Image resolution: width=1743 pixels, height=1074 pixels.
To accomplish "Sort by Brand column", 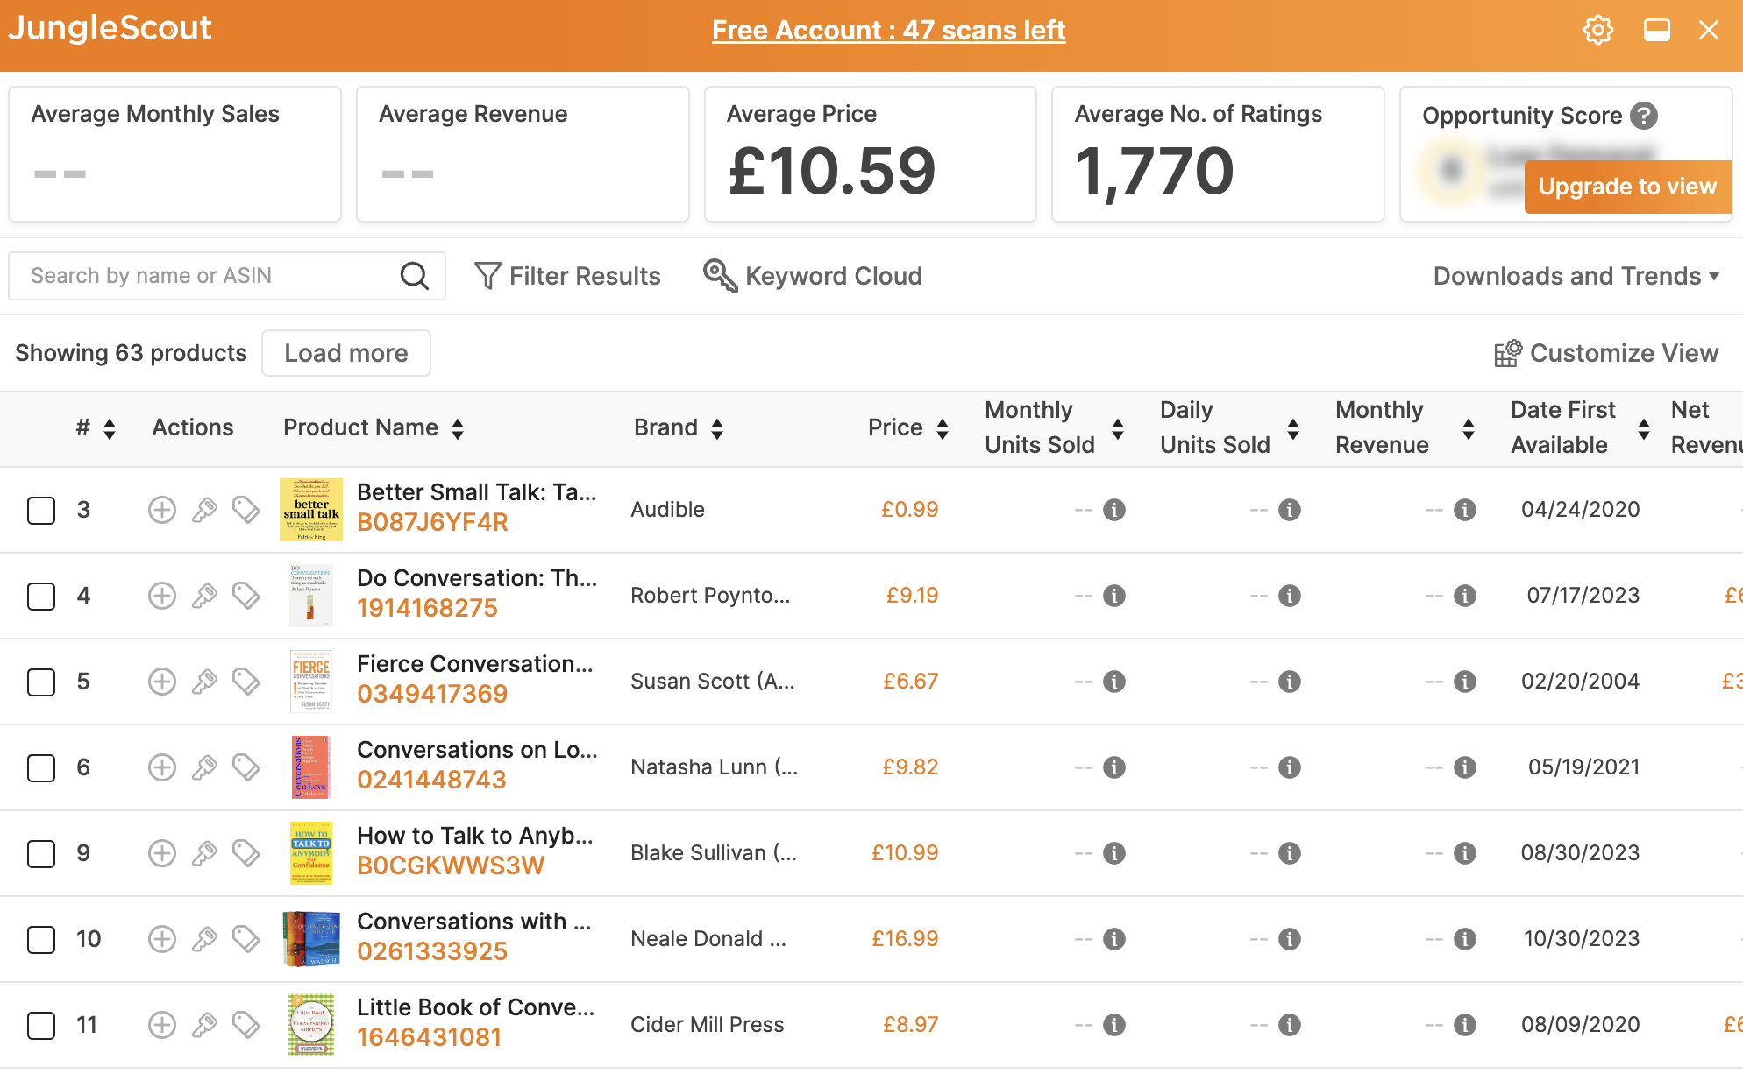I will click(717, 428).
